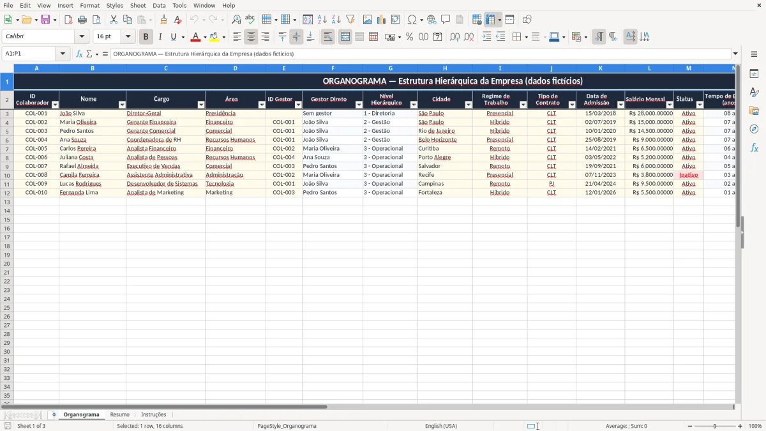Screen dimensions: 766x431
Task: Open filter dropdown on Cidade column
Action: coord(469,104)
